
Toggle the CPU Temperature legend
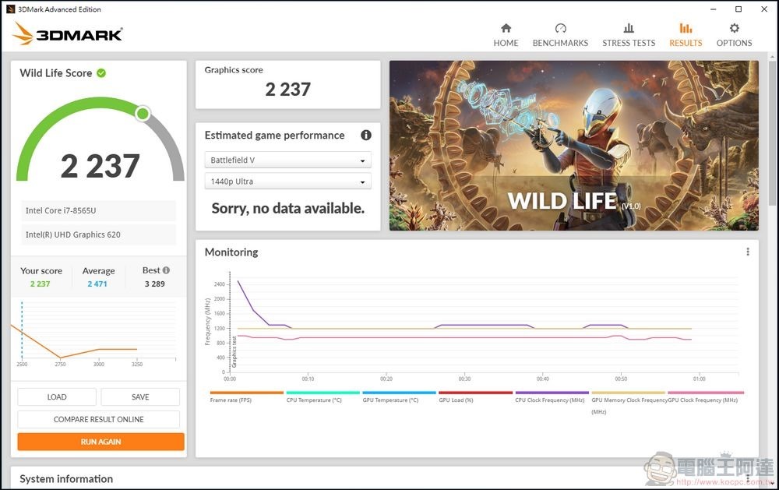[x=323, y=397]
